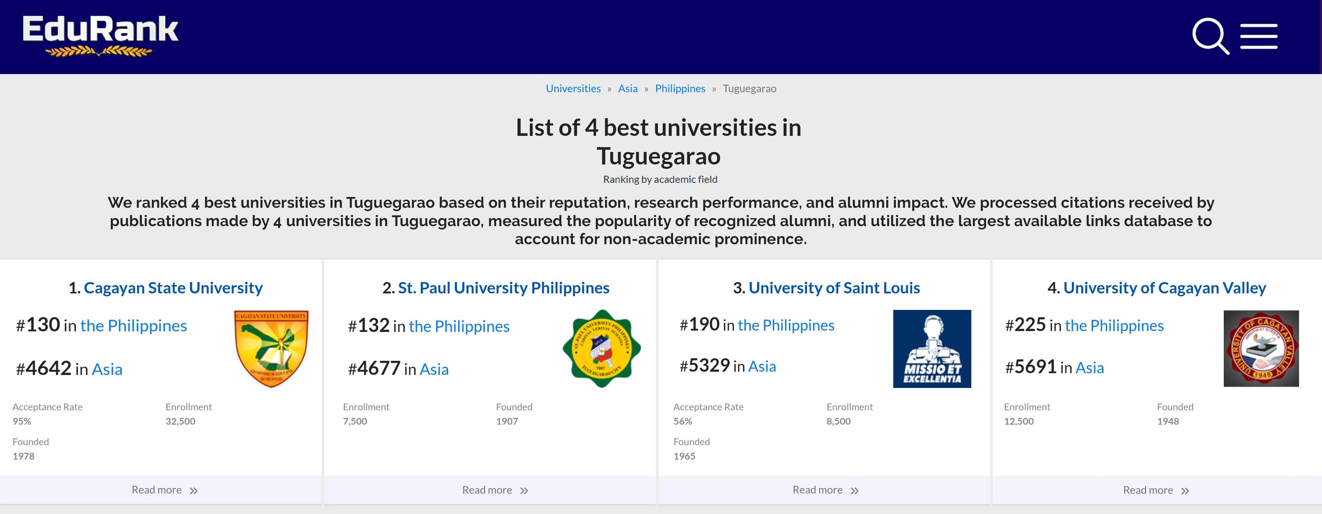
Task: Click 'Asia' link next to #4677
Action: point(434,370)
